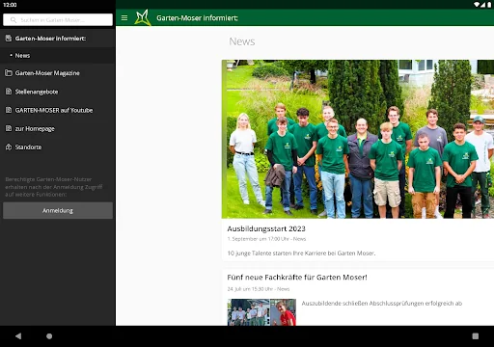Click icon beside Garten-Moser informiert
Image resolution: width=494 pixels, height=347 pixels.
click(x=9, y=39)
